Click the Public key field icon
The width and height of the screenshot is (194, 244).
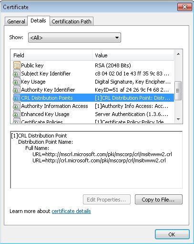coord(17,65)
